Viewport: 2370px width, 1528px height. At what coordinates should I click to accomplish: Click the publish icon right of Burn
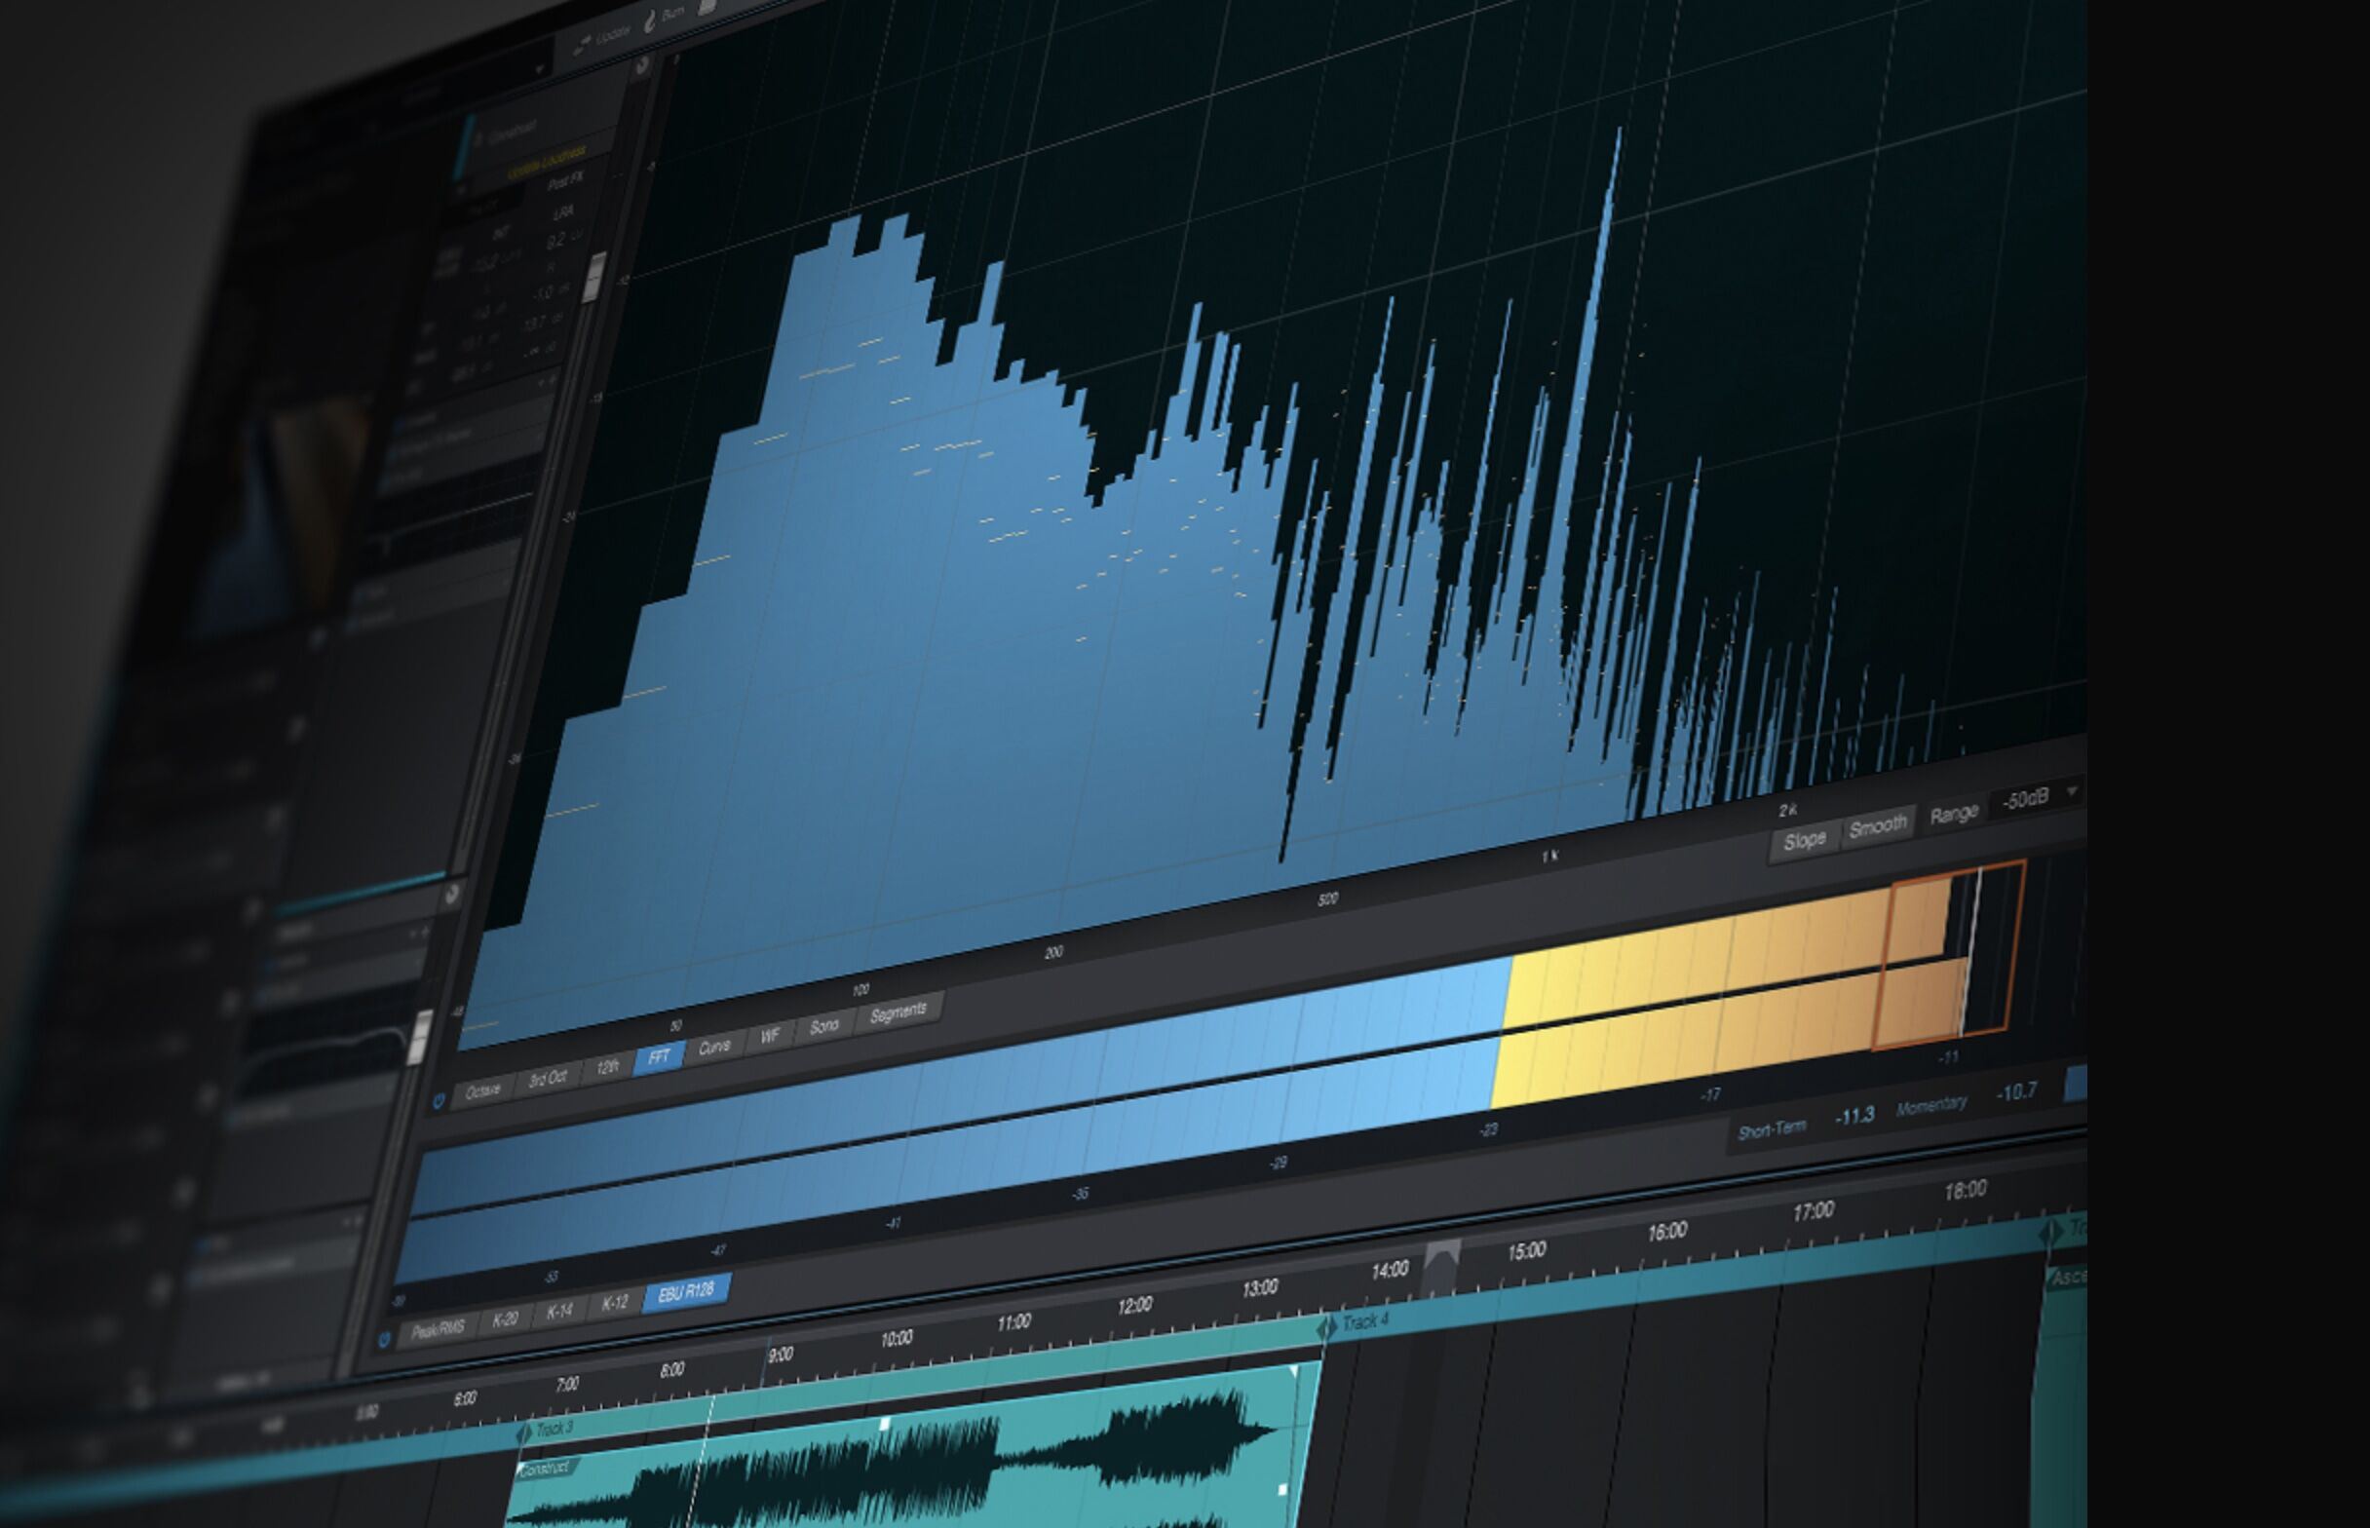[x=707, y=8]
